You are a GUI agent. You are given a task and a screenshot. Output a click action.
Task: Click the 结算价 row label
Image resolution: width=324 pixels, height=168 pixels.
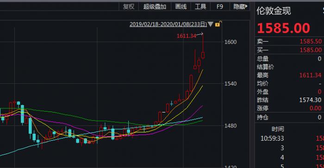pyautogui.click(x=266, y=67)
